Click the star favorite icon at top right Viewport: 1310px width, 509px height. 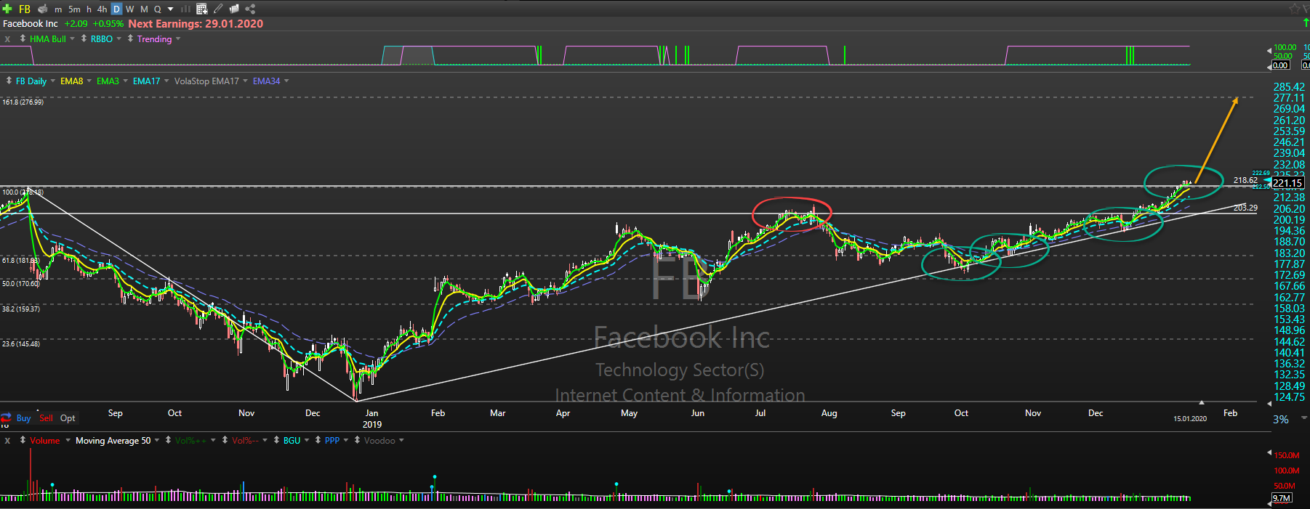pyautogui.click(x=1294, y=9)
